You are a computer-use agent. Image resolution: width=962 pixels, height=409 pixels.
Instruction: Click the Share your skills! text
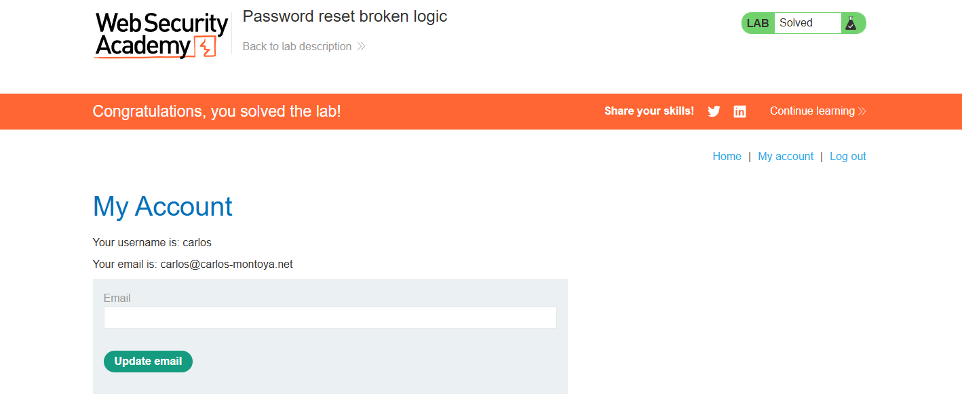pos(649,111)
